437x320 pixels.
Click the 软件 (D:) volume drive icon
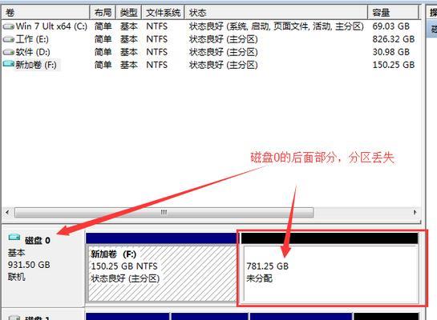pyautogui.click(x=8, y=52)
